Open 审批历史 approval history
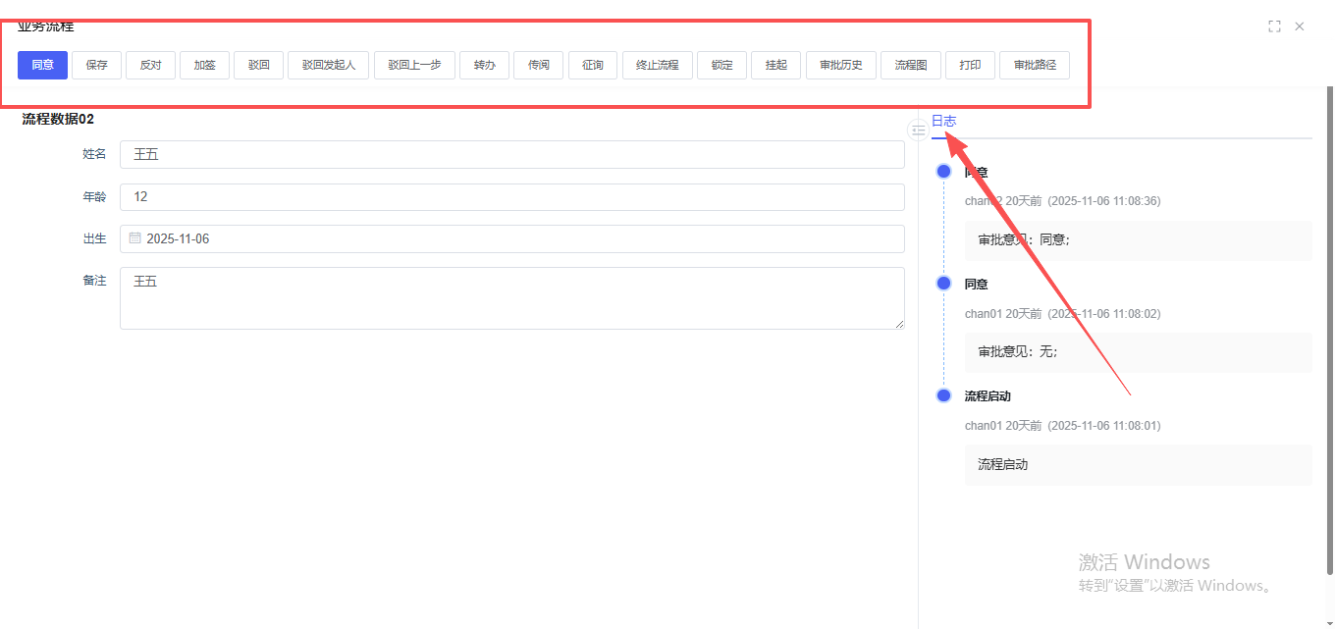The height and width of the screenshot is (629, 1335). coord(840,65)
